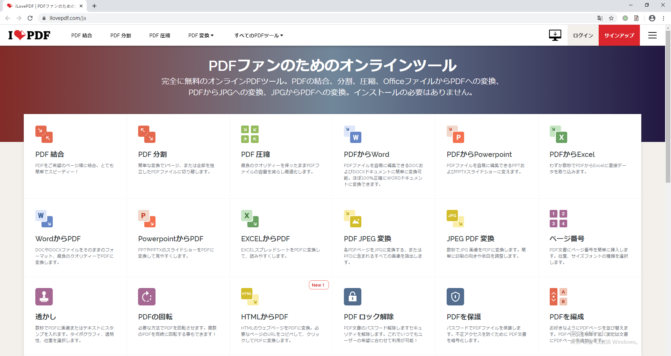Open PDF 結合 in the top navigation
The image size is (671, 356).
pyautogui.click(x=81, y=36)
